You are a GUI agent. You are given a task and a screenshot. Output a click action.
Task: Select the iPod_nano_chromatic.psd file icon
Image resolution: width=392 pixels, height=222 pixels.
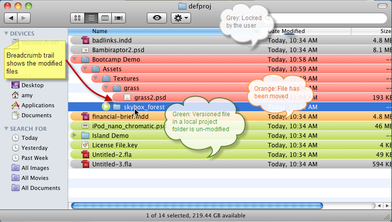(85, 126)
